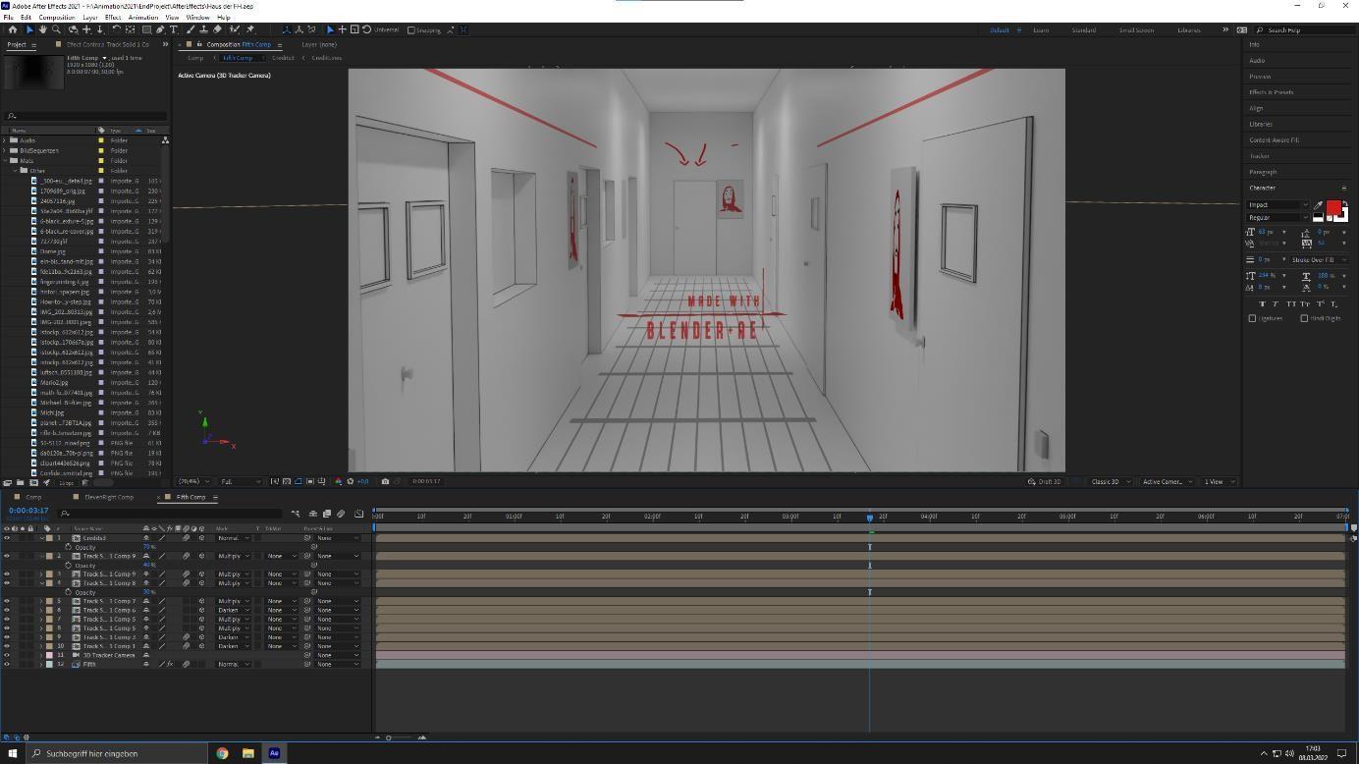Activate the Puppet Pin tool
Image resolution: width=1359 pixels, height=764 pixels.
click(250, 29)
